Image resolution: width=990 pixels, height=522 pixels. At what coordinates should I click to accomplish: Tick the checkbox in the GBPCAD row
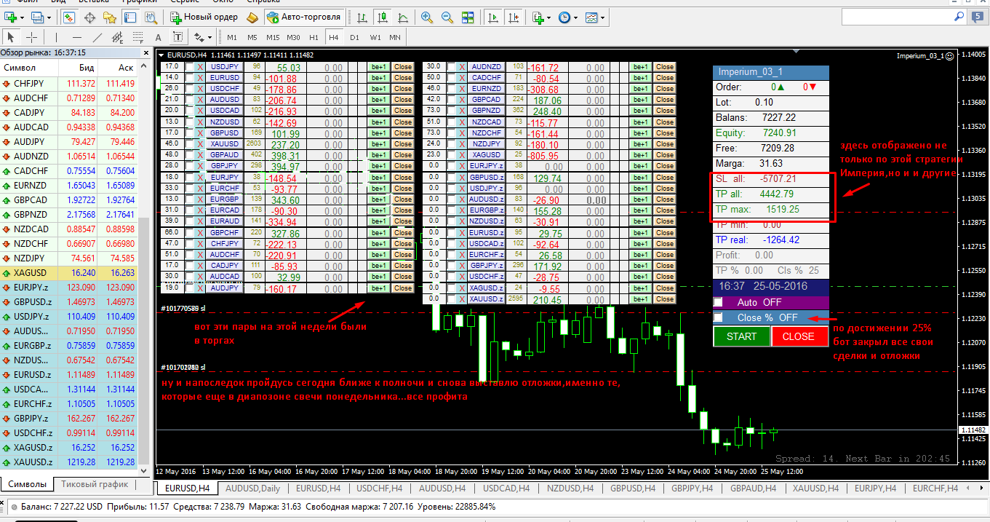452,100
